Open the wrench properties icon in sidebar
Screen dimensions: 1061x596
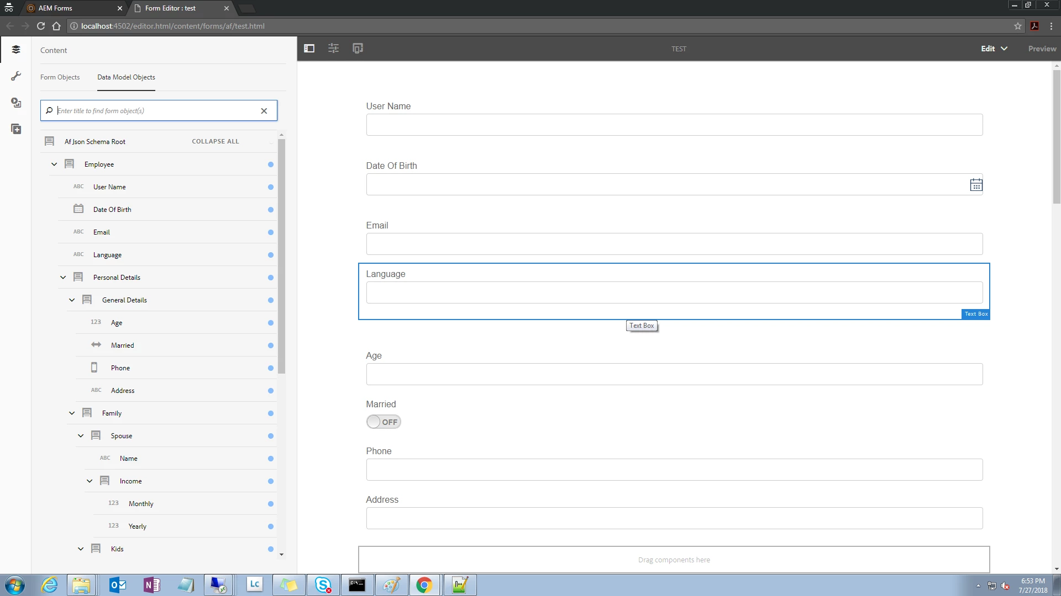pos(16,76)
